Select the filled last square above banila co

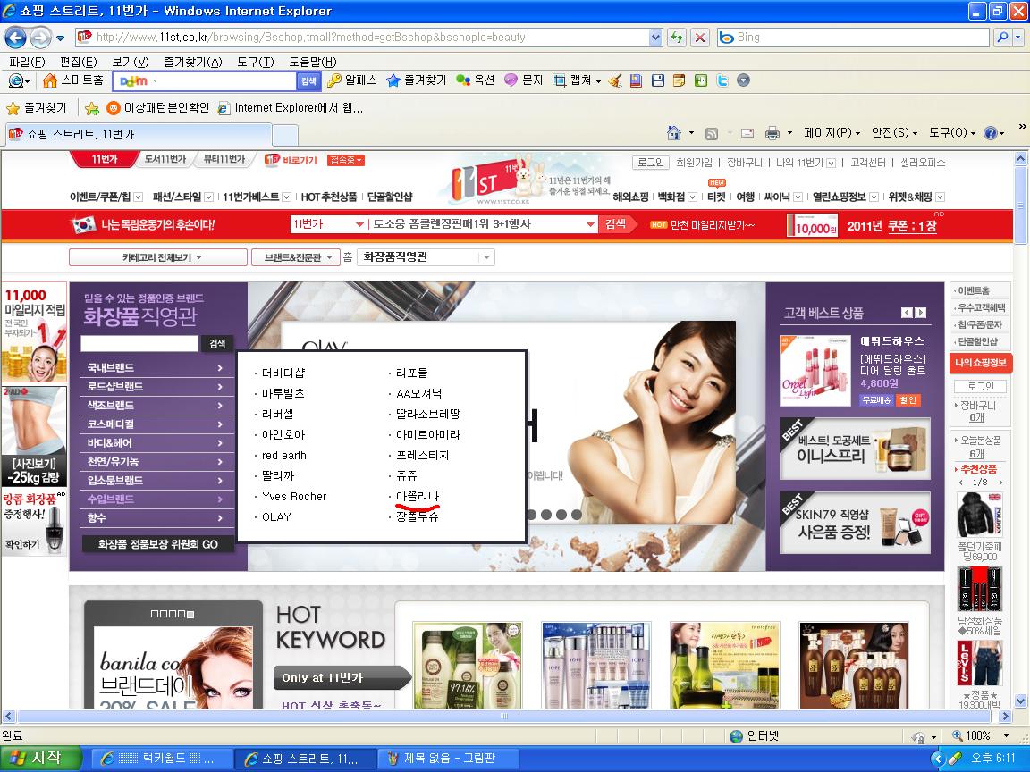190,615
